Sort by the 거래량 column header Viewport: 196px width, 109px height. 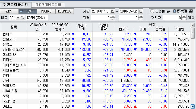[x=179, y=29]
